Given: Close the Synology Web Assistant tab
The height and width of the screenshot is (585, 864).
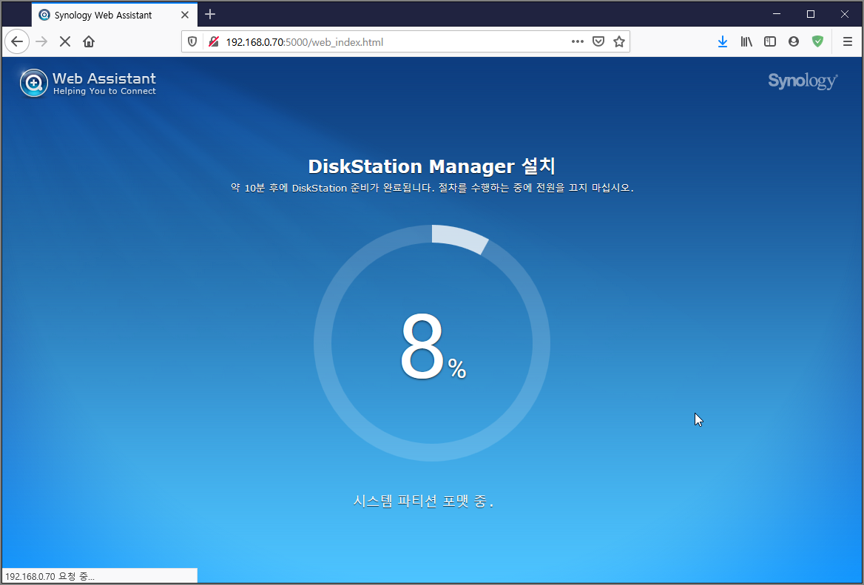Looking at the screenshot, I should (185, 16).
